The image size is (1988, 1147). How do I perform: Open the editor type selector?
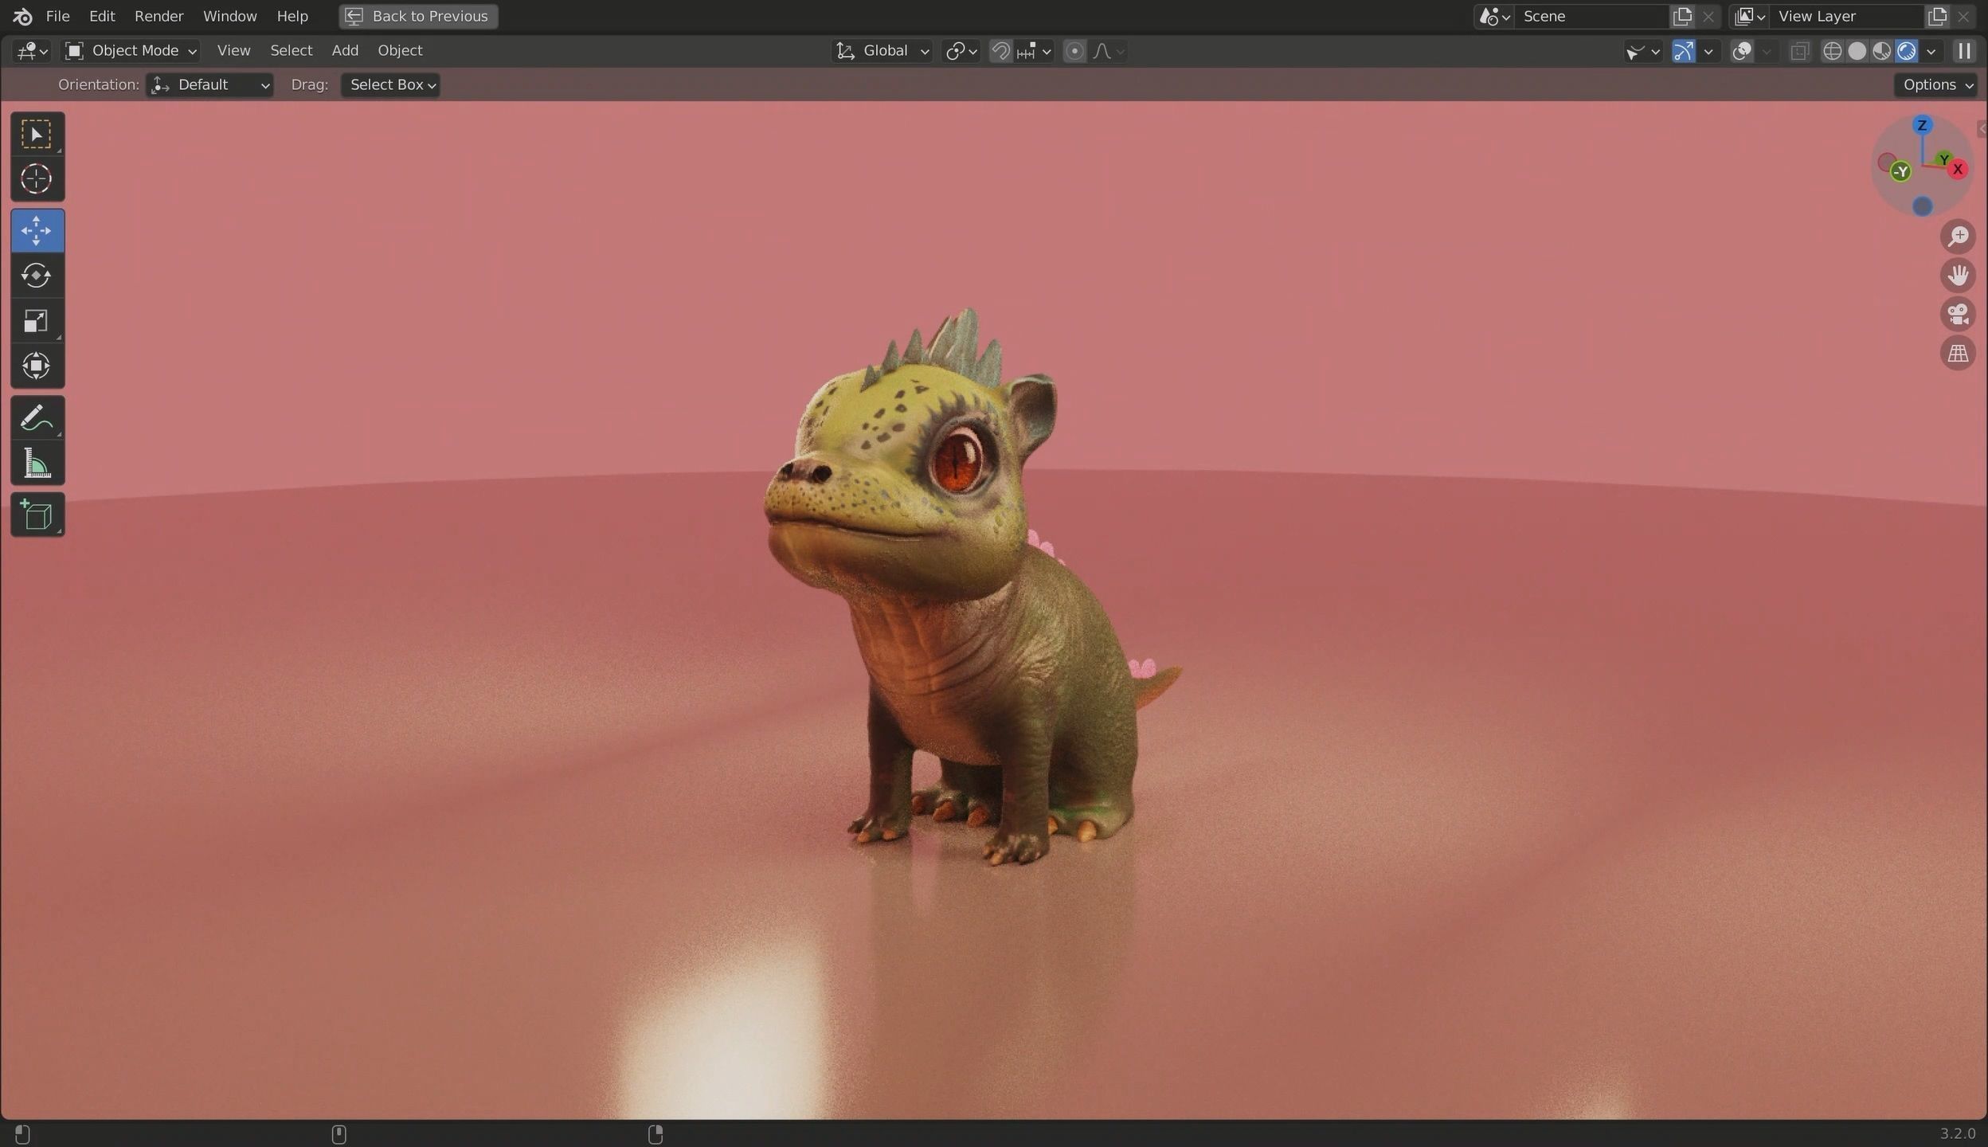point(33,51)
